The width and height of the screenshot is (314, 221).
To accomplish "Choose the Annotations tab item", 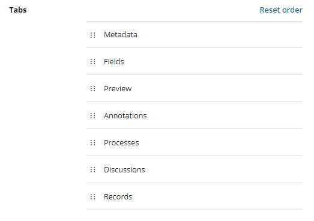I will [125, 116].
